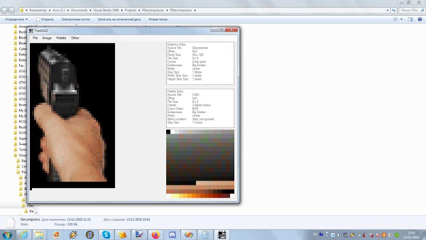
Task: Pick the black top-left palette swatch
Action: click(168, 132)
